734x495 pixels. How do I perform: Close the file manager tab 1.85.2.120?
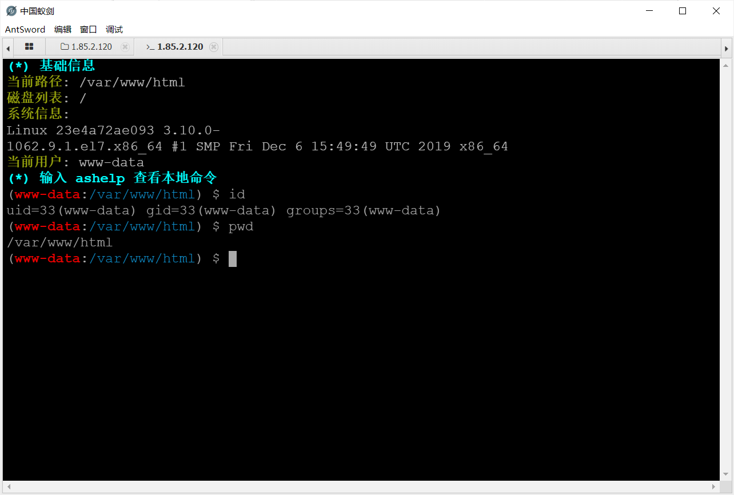(x=125, y=47)
